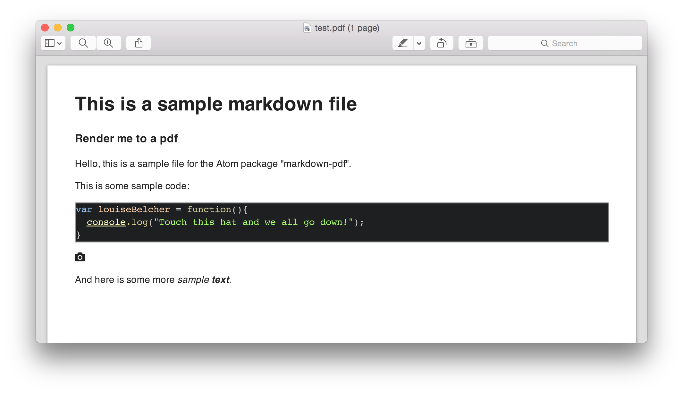This screenshot has height=394, width=683.
Task: Click the redact/sign document button
Action: point(402,43)
